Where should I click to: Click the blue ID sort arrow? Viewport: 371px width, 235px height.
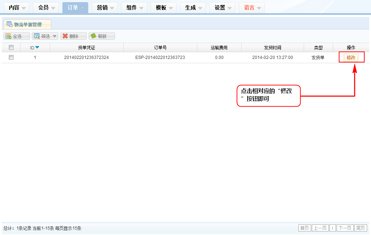point(37,48)
